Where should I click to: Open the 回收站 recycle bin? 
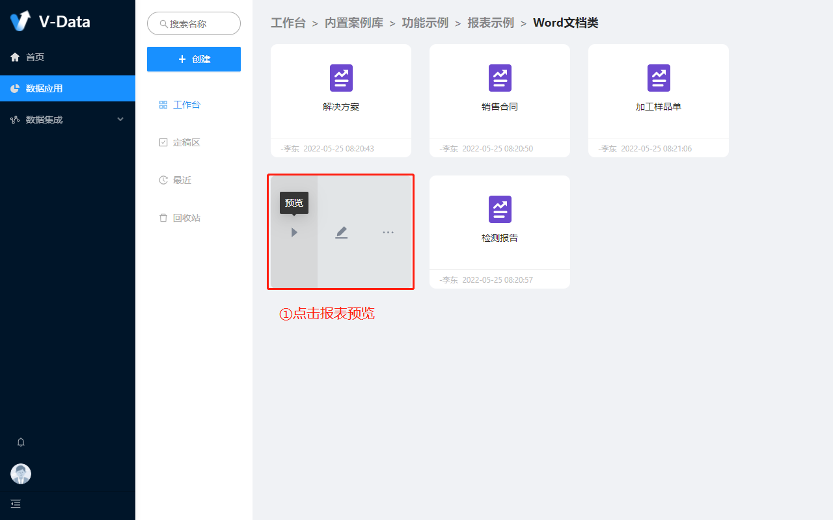click(186, 218)
